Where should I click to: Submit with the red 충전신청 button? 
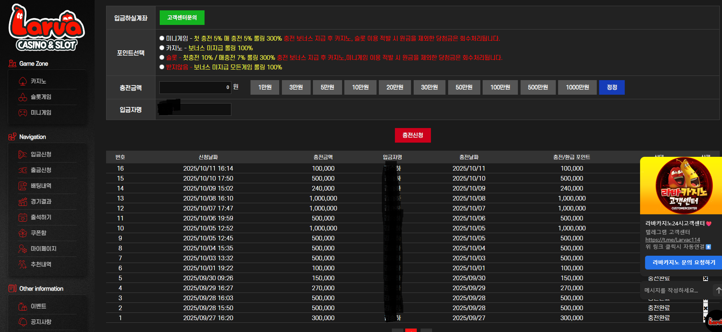413,135
